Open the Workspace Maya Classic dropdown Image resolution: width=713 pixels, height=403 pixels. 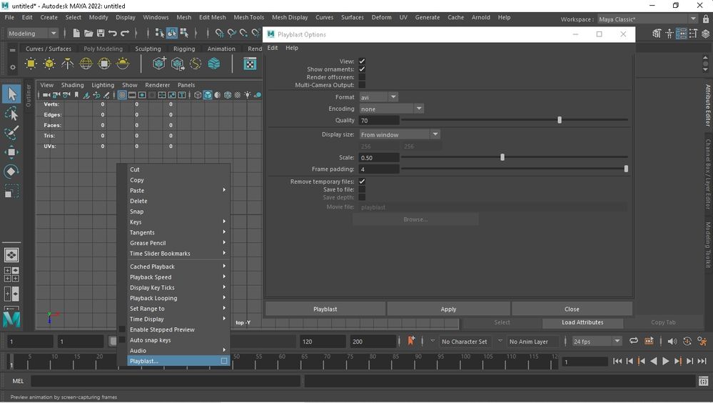647,19
